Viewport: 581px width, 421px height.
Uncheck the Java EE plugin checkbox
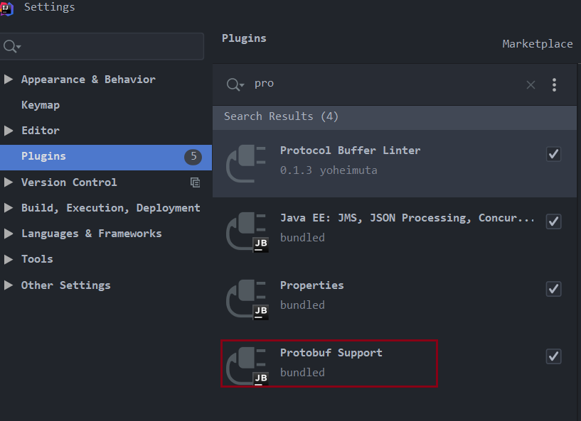click(553, 222)
